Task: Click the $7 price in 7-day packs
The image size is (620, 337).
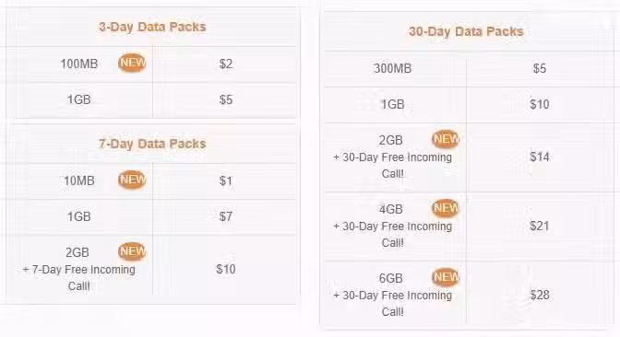Action: [226, 216]
